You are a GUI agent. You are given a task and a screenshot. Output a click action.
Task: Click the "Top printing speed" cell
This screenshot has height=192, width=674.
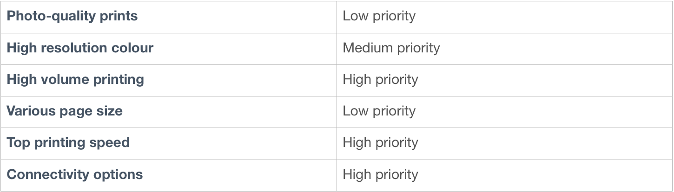68,142
